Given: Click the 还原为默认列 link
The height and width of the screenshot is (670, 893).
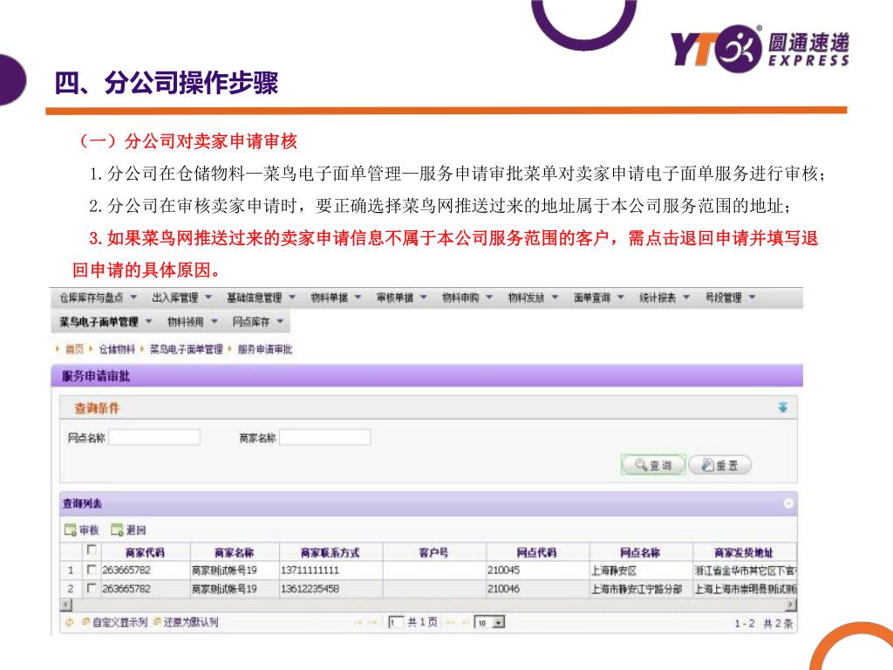Looking at the screenshot, I should 186,622.
